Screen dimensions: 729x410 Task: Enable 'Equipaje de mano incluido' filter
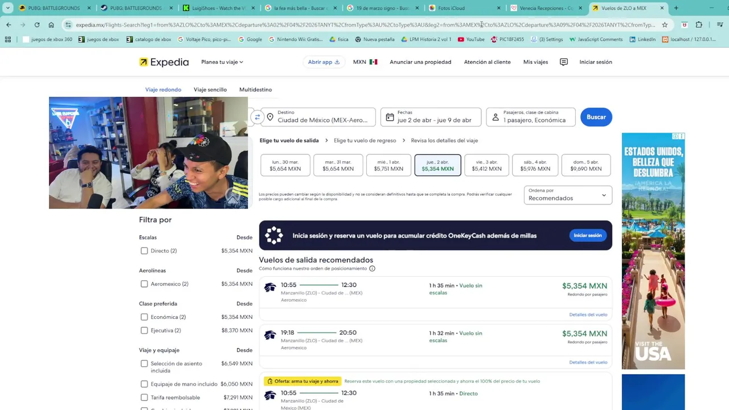pos(144,384)
